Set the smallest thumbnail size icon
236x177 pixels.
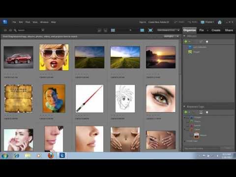click(113, 30)
